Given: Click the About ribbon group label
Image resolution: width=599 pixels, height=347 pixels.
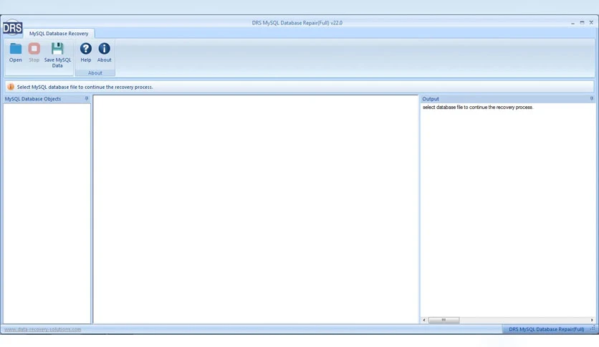Looking at the screenshot, I should click(x=95, y=72).
